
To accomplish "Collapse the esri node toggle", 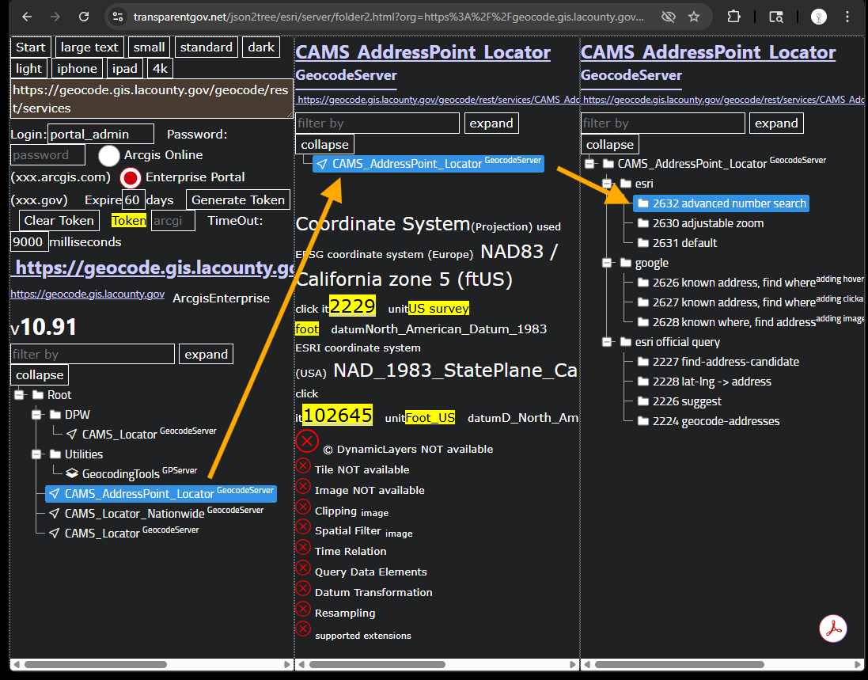I will 607,184.
